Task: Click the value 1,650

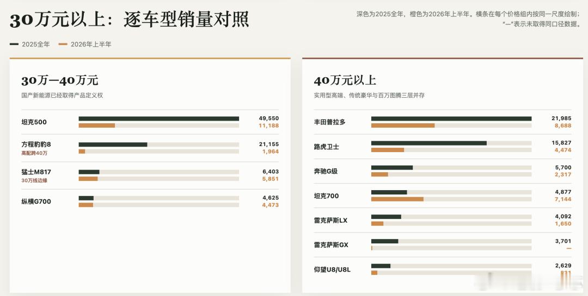Action: [x=563, y=224]
